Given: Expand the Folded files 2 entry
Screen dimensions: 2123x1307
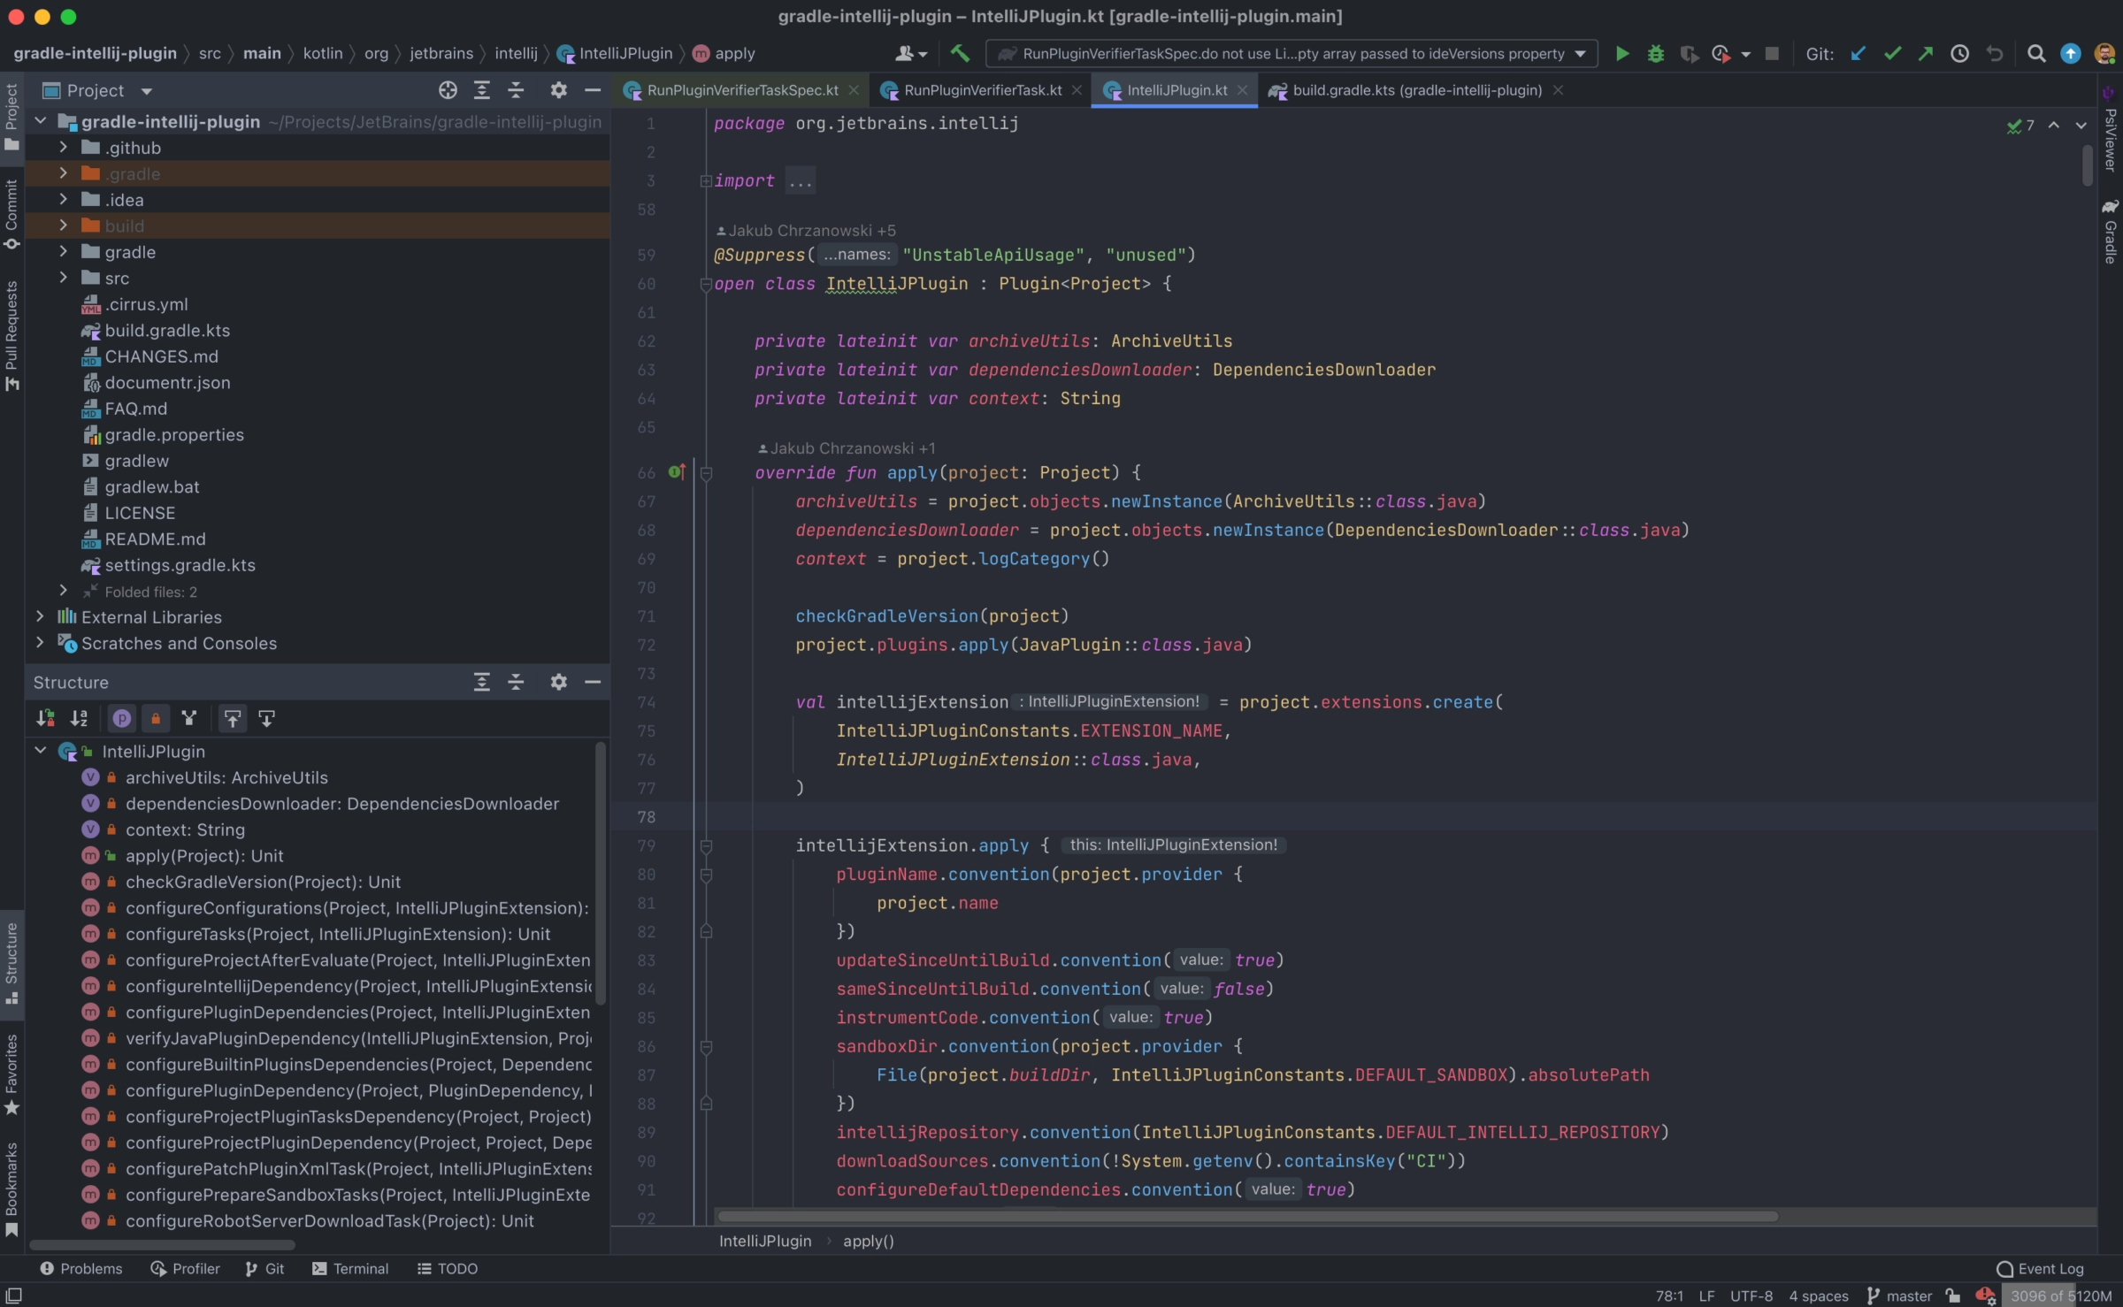Looking at the screenshot, I should [61, 590].
